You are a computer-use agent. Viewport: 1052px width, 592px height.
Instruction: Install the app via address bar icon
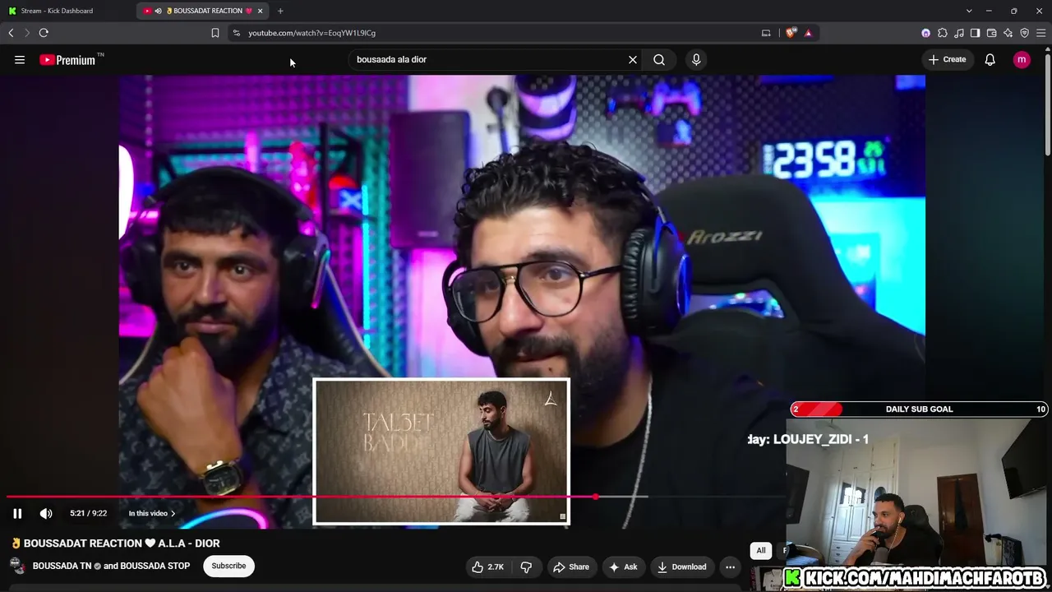(766, 33)
